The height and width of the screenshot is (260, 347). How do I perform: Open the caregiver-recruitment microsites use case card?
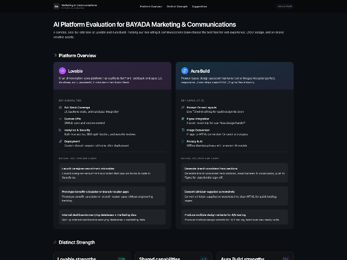coord(112,172)
